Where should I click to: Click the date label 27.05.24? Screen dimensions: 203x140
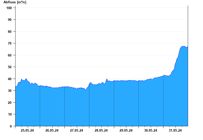coord(77,130)
